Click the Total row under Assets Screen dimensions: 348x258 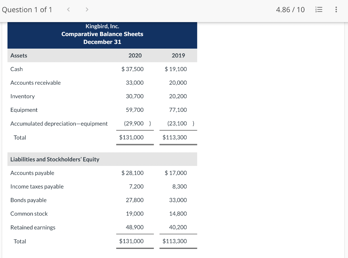[20, 137]
